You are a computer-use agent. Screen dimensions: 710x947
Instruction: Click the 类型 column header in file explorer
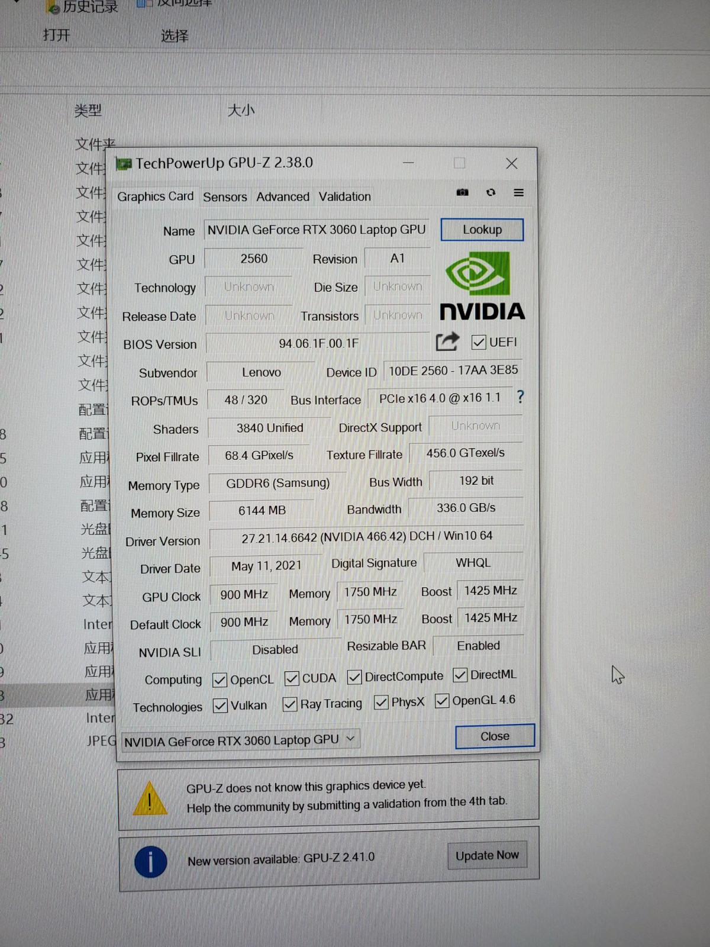tap(88, 111)
